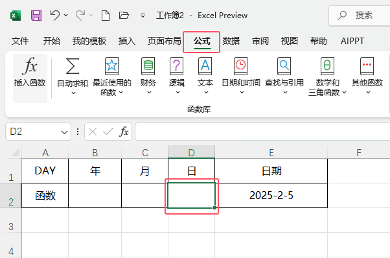Click the Redo arrow icon
Screen dimensions: 390x258
80,15
